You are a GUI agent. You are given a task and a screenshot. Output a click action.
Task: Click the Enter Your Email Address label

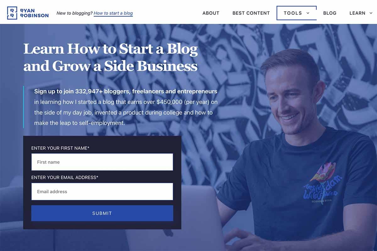[65, 177]
